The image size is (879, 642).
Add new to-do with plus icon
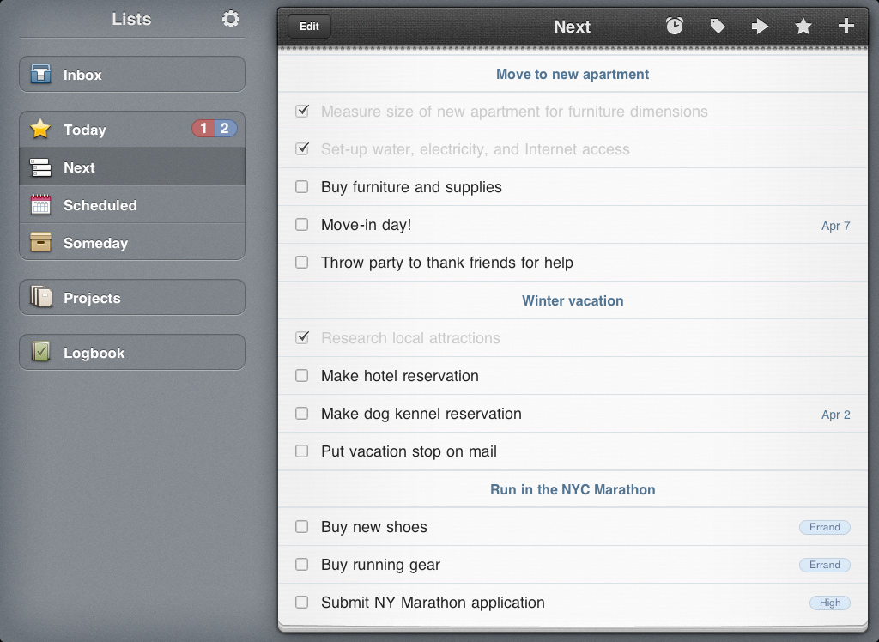pos(846,26)
